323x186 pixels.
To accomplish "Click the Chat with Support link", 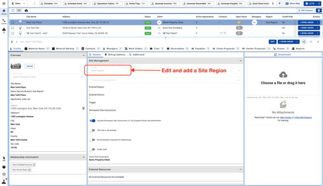I will click(x=303, y=117).
